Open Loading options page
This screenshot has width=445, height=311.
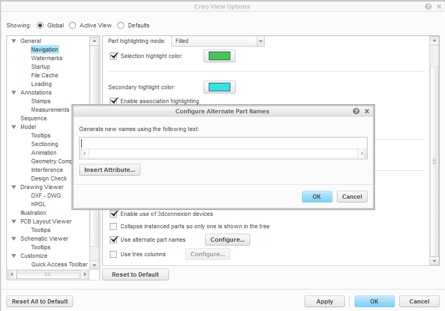click(41, 84)
